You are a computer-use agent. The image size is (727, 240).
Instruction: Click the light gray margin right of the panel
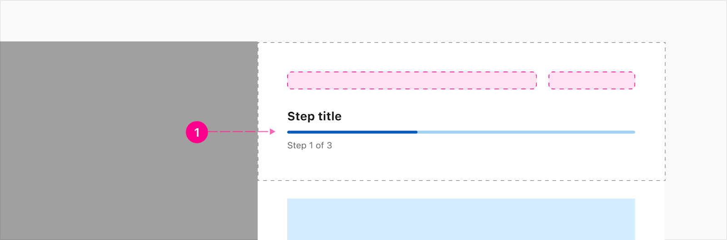(696, 141)
